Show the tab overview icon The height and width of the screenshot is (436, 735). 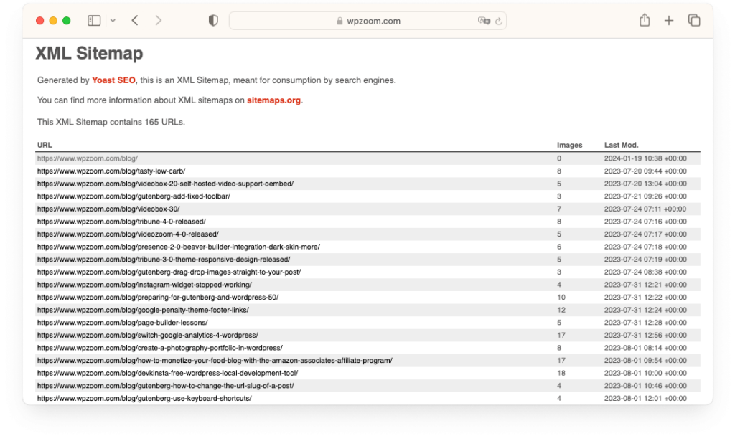coord(694,21)
